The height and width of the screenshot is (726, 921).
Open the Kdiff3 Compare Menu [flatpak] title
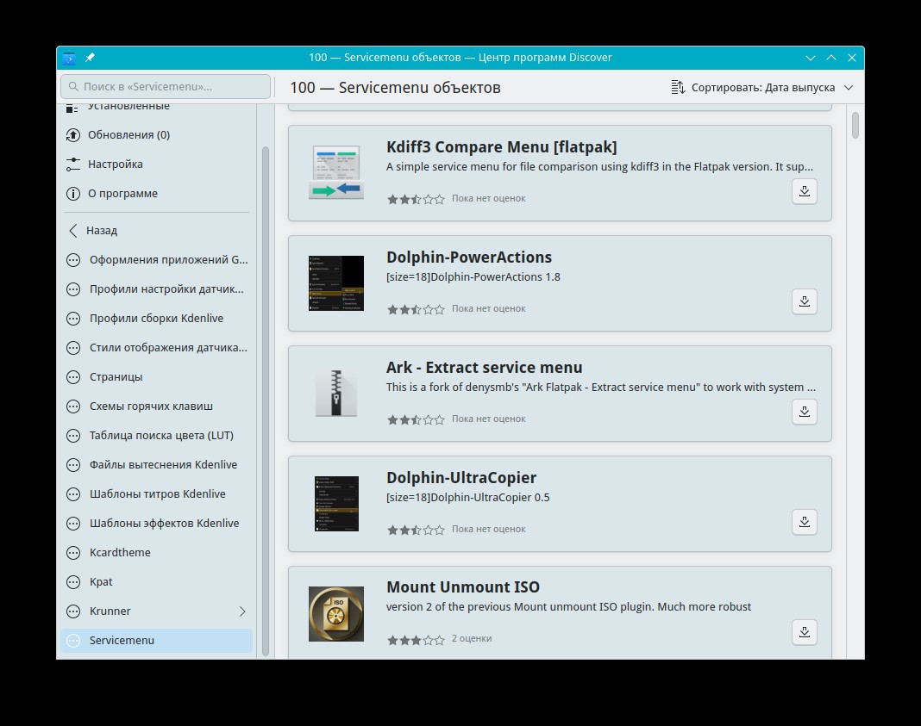[502, 147]
